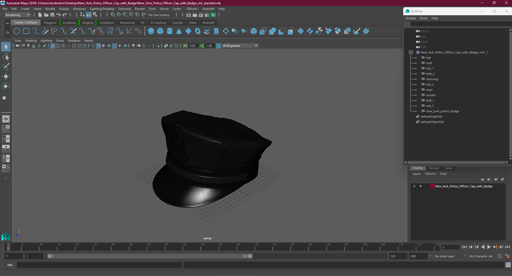This screenshot has height=276, width=512.
Task: Click the New Scene icon
Action: [40, 15]
